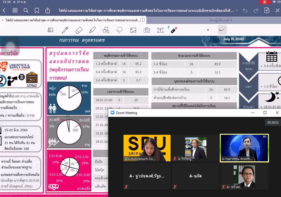Click the กนกวรรณ สกุลทรงเดช name in the slide header
Image resolution: width=281 pixels, height=197 pixels.
pyautogui.click(x=82, y=40)
